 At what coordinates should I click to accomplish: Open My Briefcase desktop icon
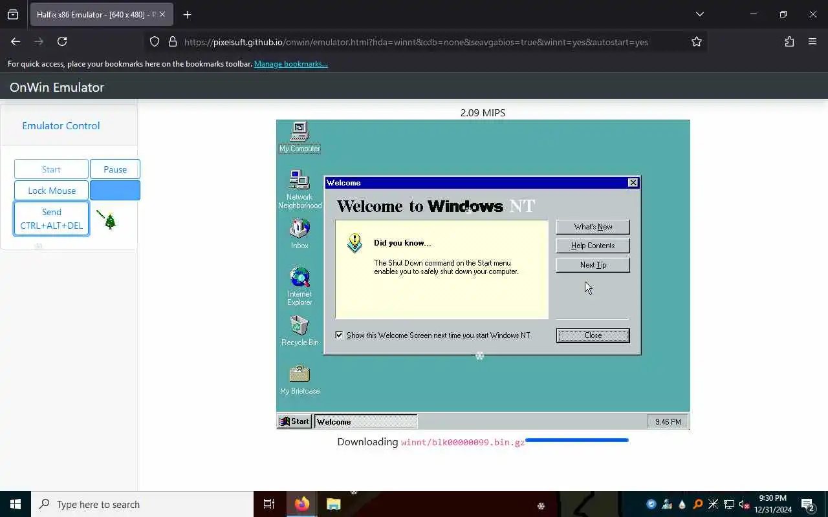click(x=300, y=379)
